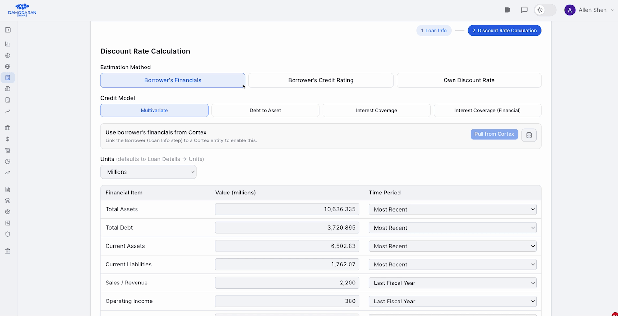Toggle the light/dark theme switch
Screen dimensions: 618x316
[x=545, y=10]
